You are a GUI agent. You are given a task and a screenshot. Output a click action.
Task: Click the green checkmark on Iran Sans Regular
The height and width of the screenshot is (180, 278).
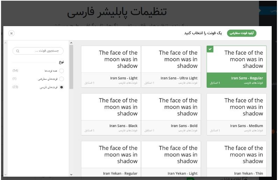210,49
